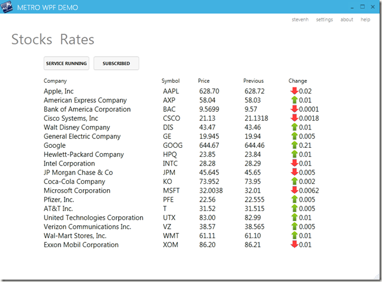Click the green up arrow for United Technologies

pyautogui.click(x=295, y=218)
